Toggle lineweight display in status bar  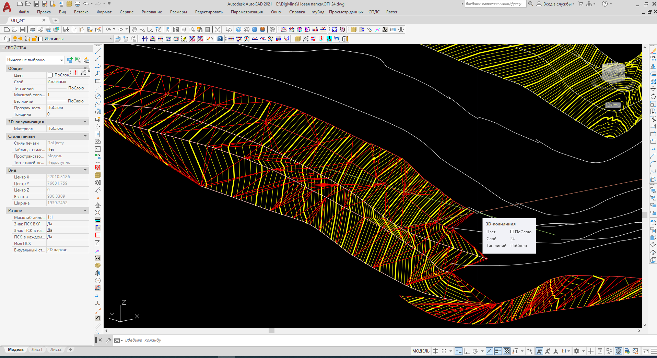pos(498,351)
